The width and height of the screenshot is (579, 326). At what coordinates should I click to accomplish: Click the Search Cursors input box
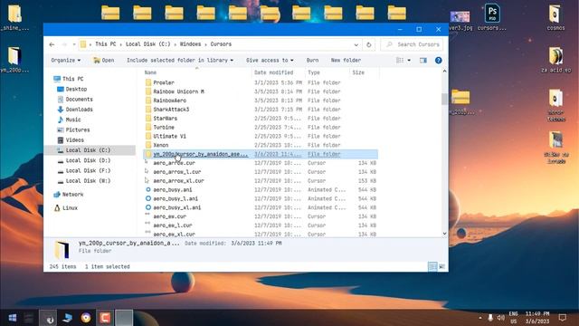point(413,44)
